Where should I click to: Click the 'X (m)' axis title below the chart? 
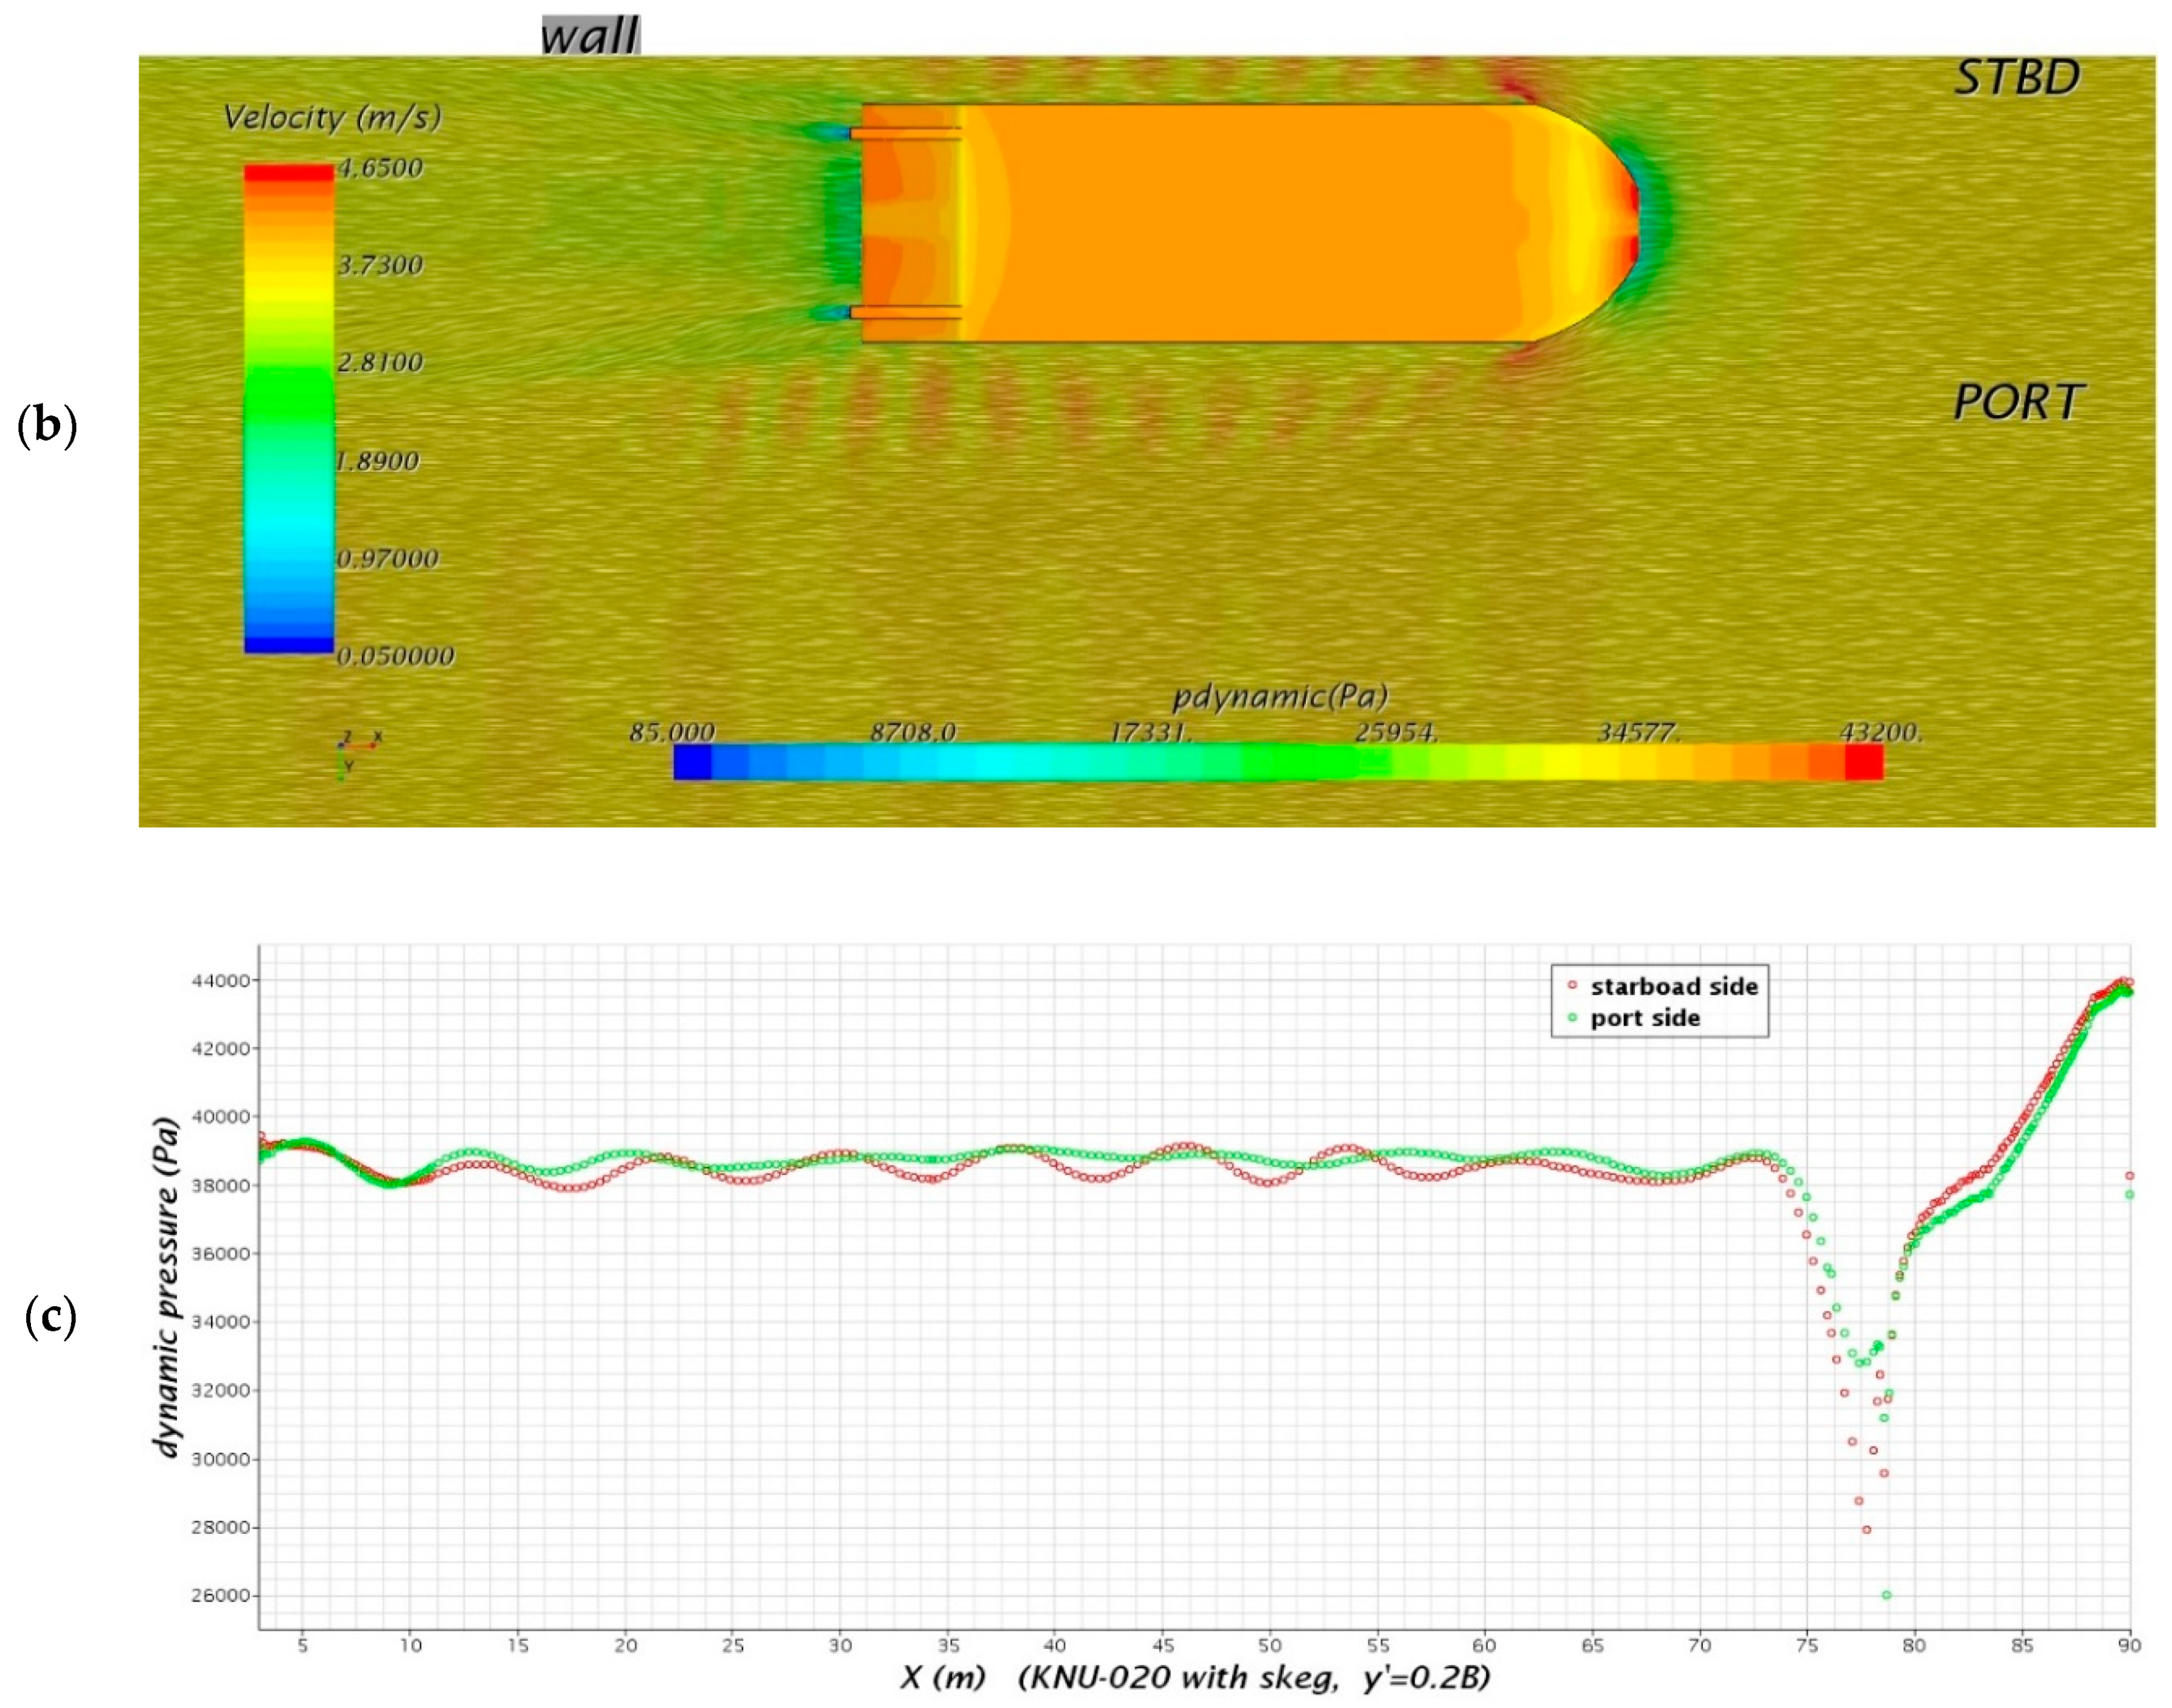click(x=943, y=1677)
